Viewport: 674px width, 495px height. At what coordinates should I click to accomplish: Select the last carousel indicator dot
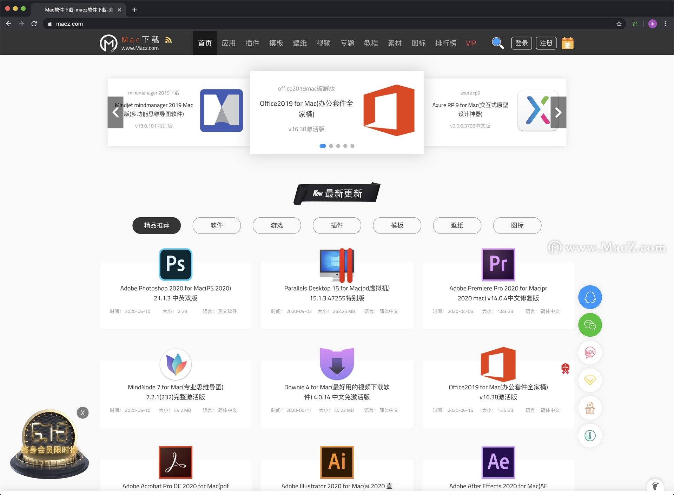pos(352,146)
